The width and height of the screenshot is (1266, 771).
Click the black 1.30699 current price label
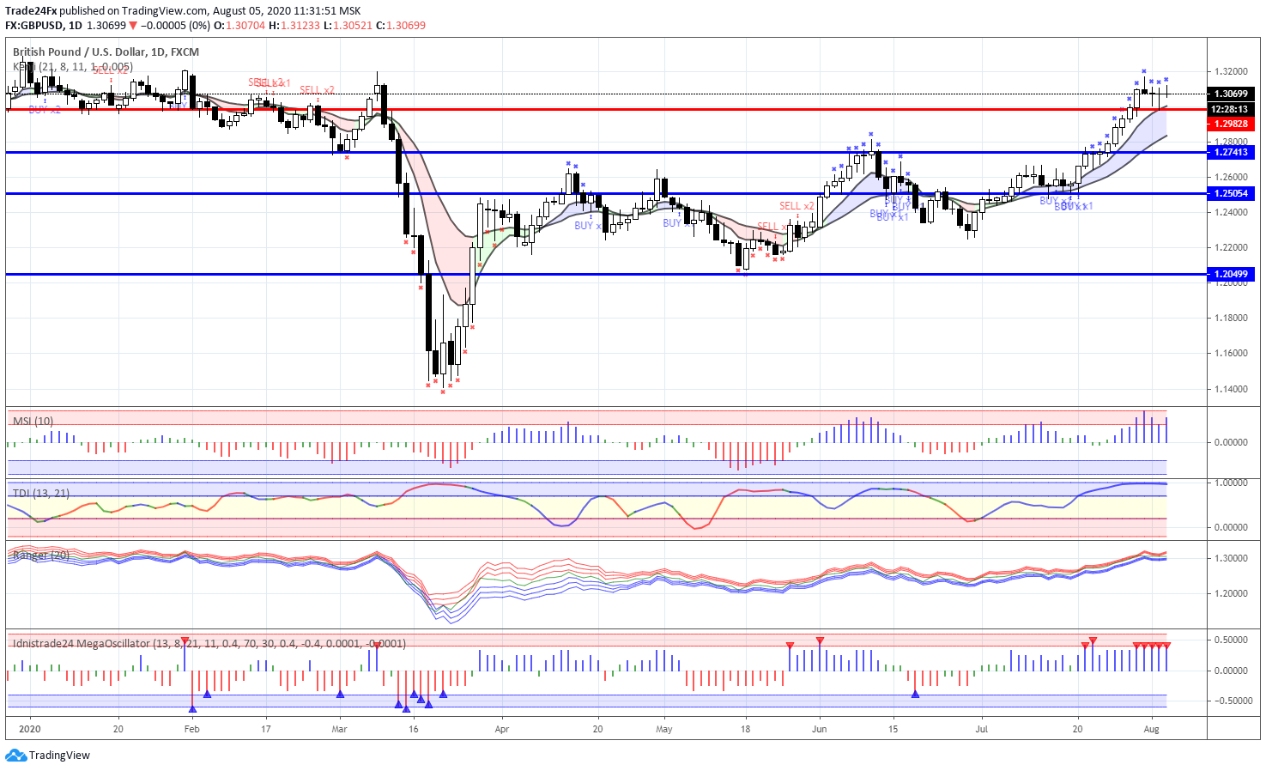pos(1231,94)
